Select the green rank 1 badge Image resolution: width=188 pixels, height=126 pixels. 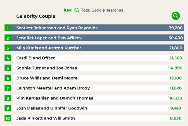[8, 28]
